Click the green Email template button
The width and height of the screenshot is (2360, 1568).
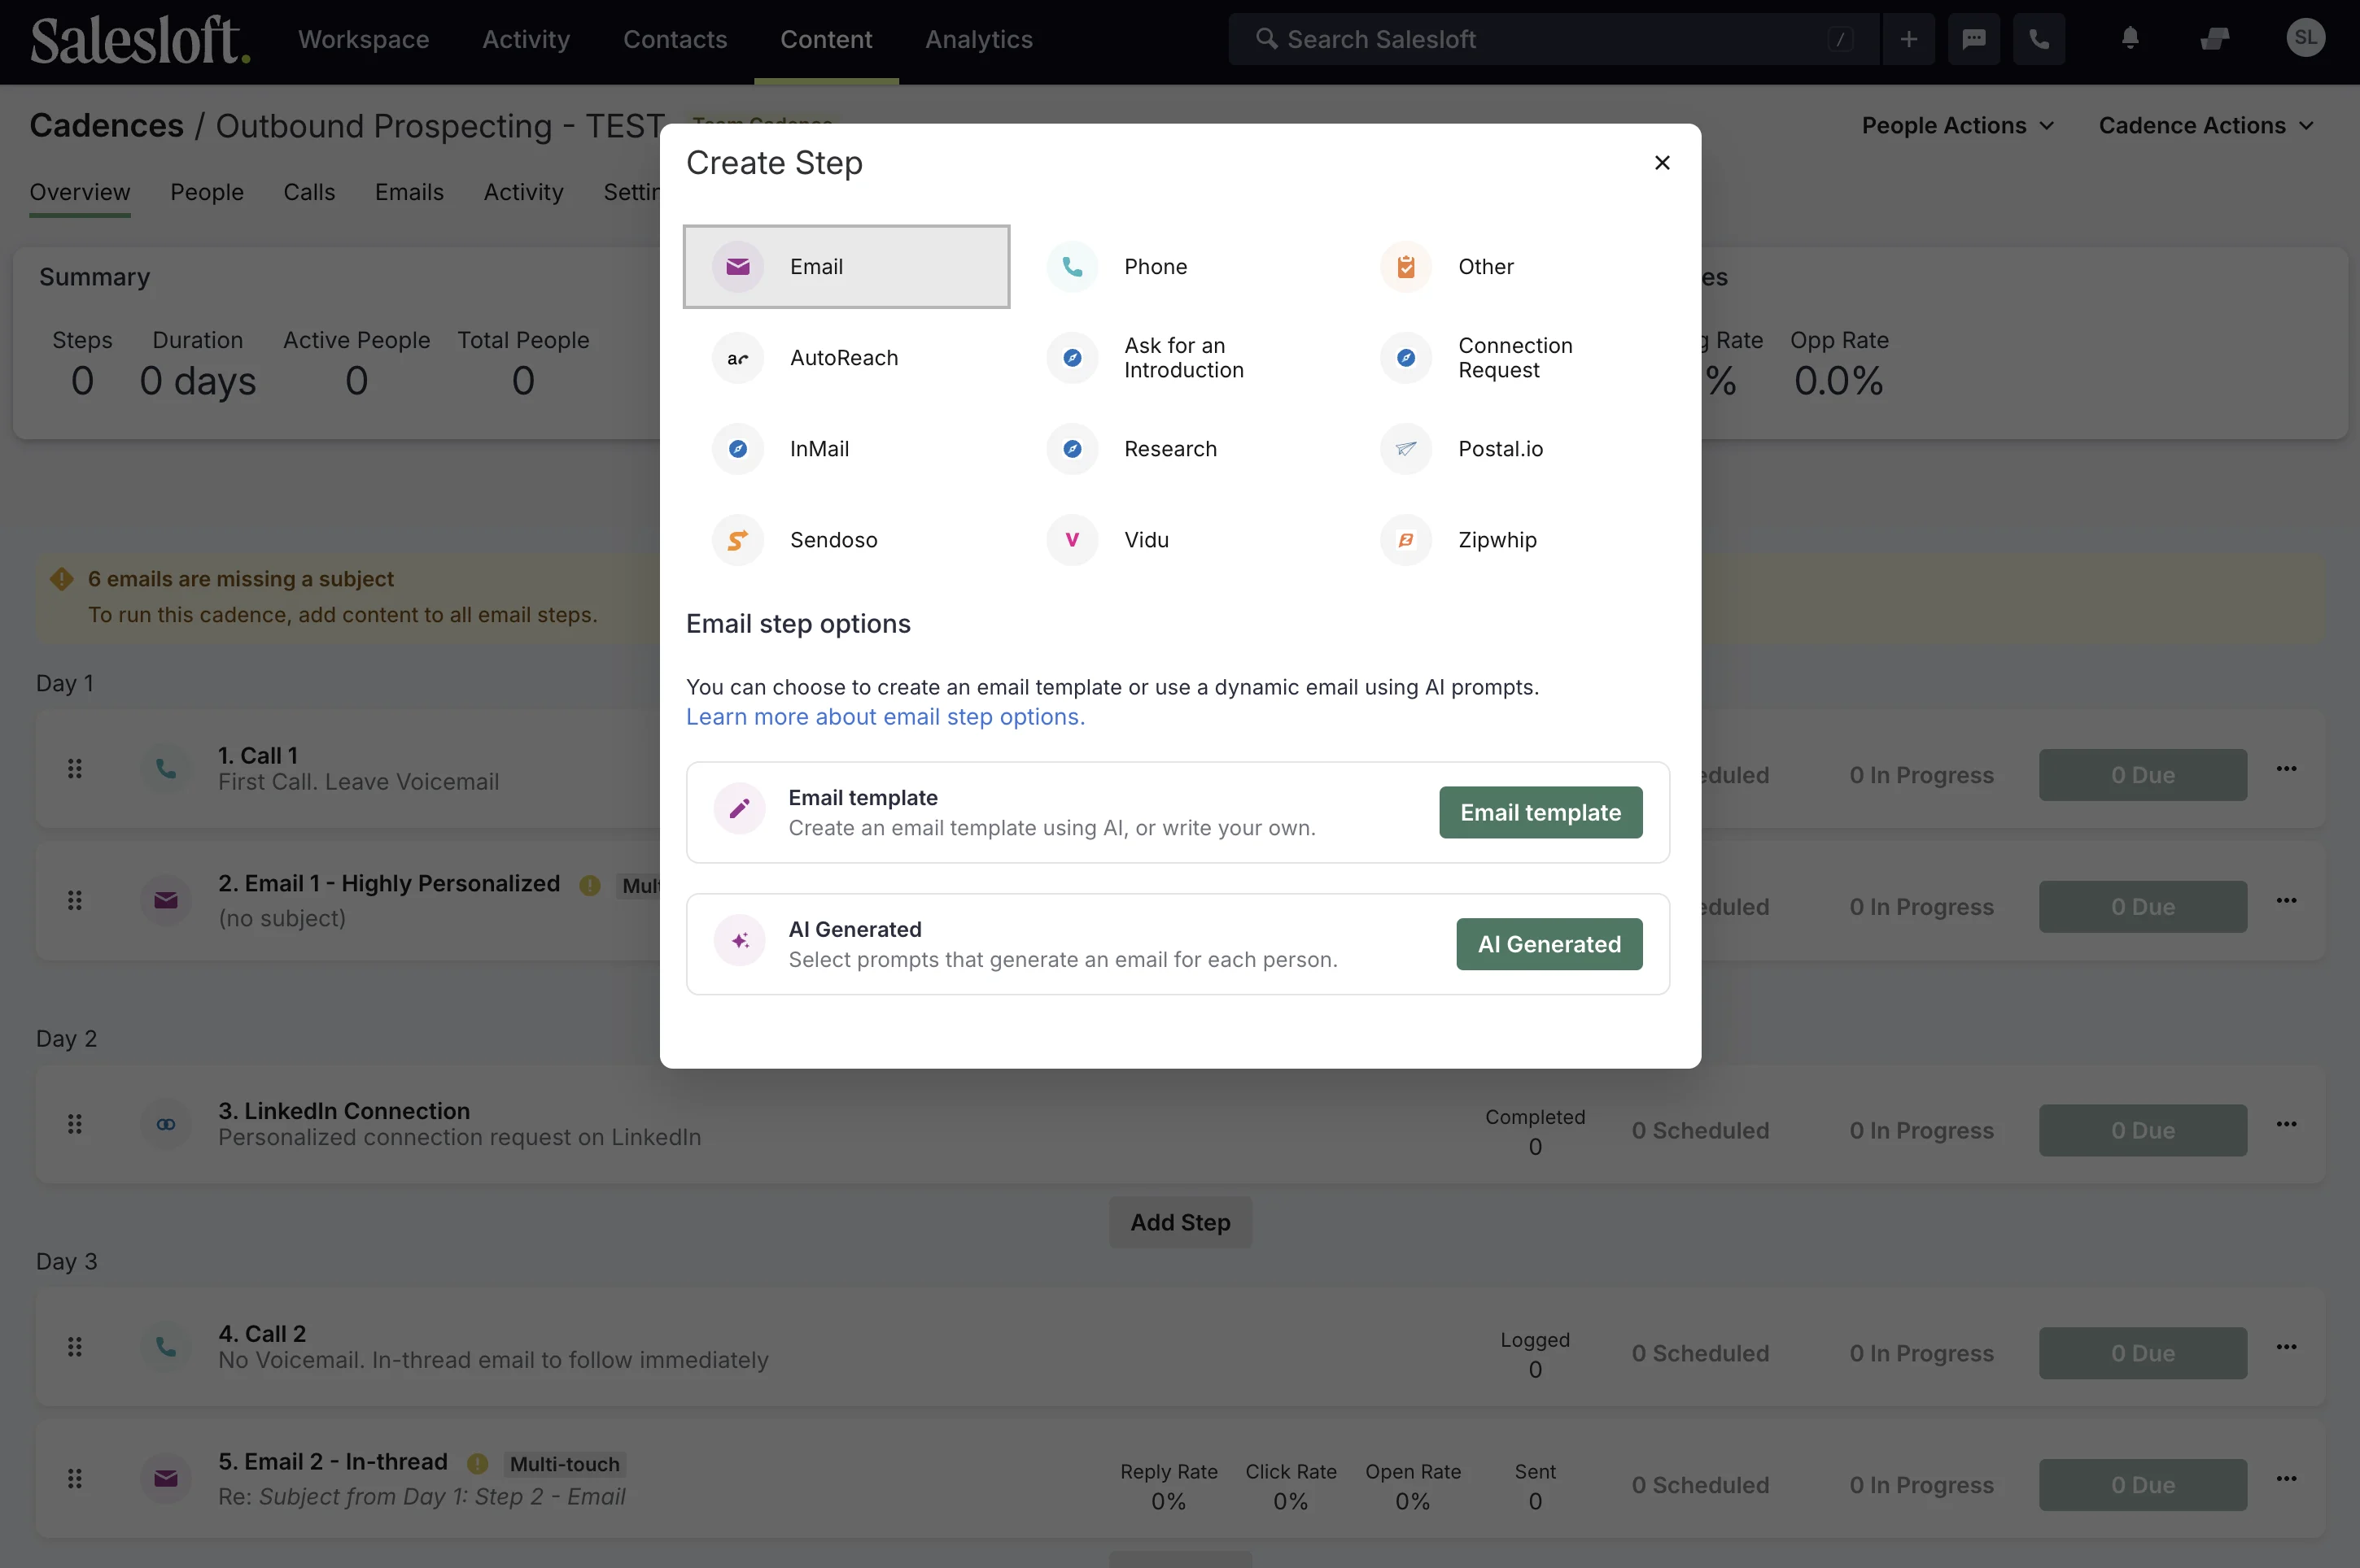click(1540, 812)
